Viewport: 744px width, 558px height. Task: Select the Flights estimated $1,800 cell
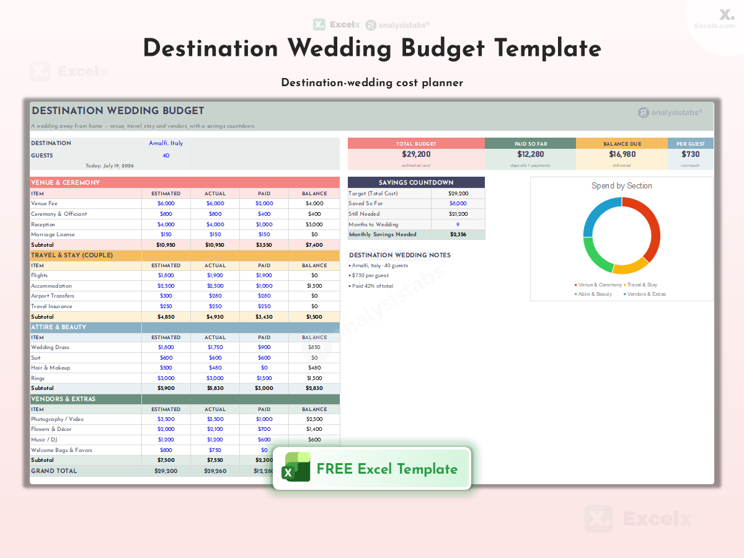[166, 275]
